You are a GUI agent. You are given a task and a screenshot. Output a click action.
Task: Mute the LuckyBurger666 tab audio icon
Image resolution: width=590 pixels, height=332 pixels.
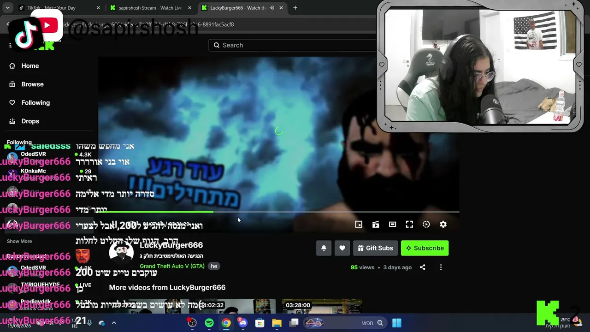click(272, 8)
